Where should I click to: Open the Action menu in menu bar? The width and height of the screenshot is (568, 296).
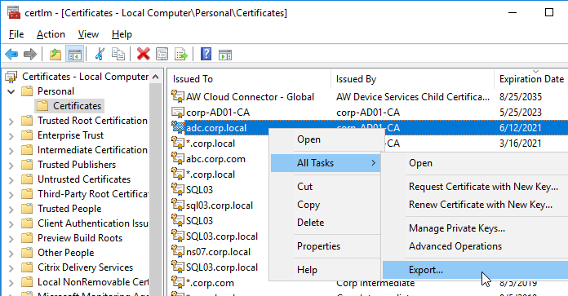click(x=51, y=34)
